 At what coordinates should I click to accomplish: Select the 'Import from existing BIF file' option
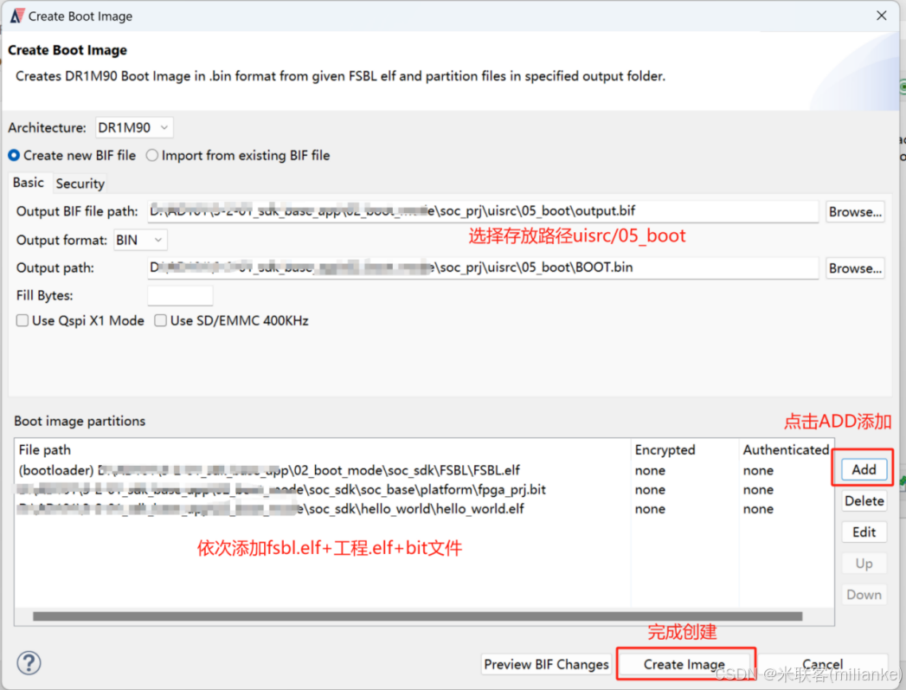tap(152, 155)
